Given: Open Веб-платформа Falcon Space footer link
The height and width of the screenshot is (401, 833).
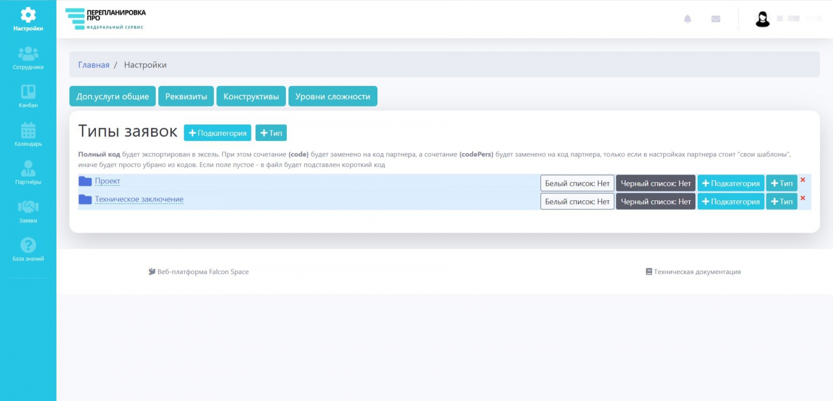Looking at the screenshot, I should tap(198, 271).
